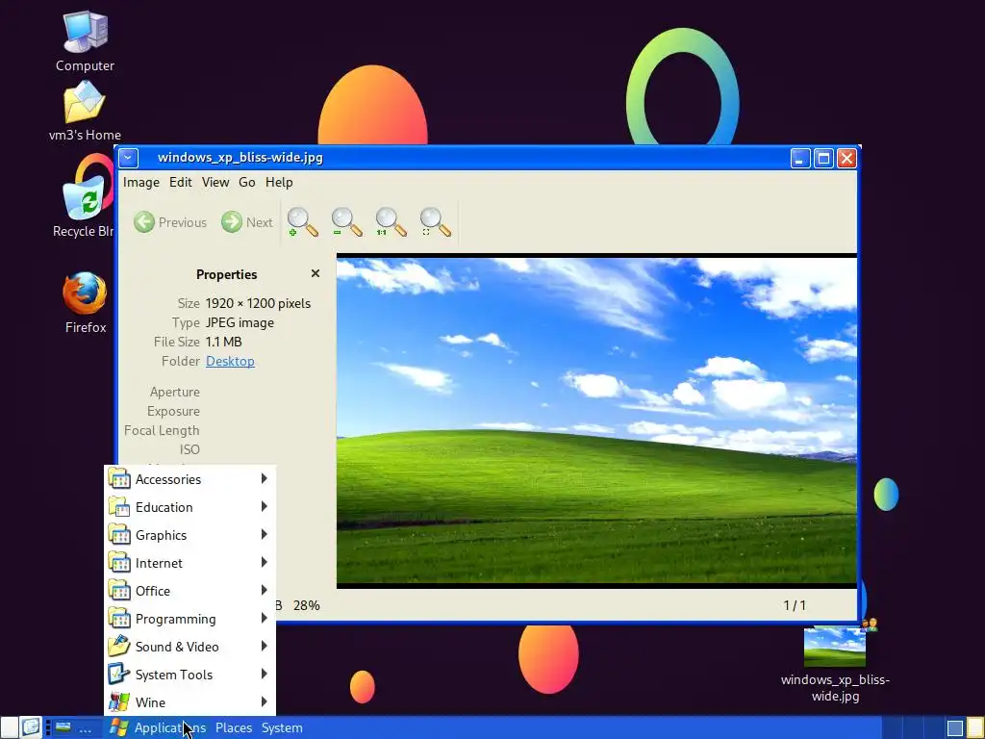Open the System Tools category icon
This screenshot has height=739, width=985.
(x=118, y=675)
